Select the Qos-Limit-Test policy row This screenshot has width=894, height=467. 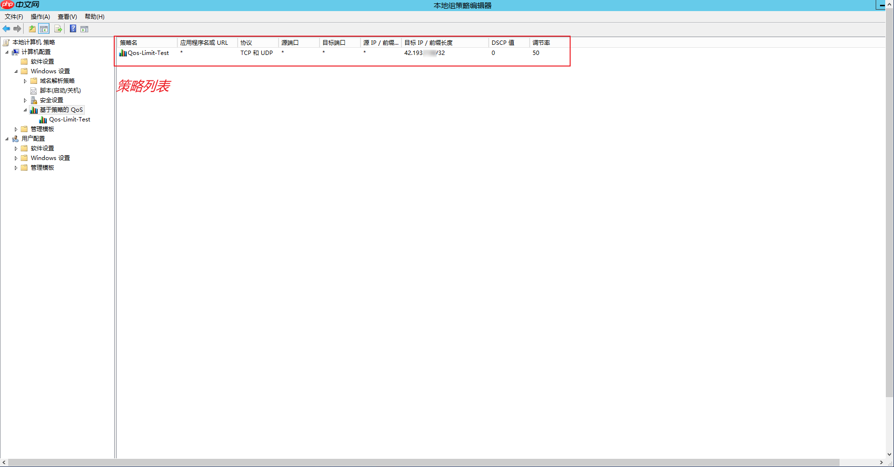click(x=147, y=53)
